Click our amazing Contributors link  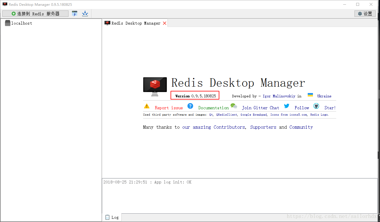pos(214,127)
